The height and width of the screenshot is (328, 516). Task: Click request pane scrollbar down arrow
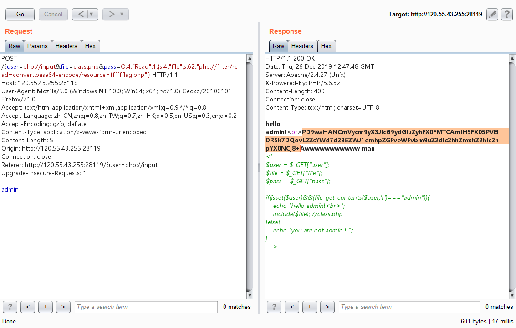[250, 295]
